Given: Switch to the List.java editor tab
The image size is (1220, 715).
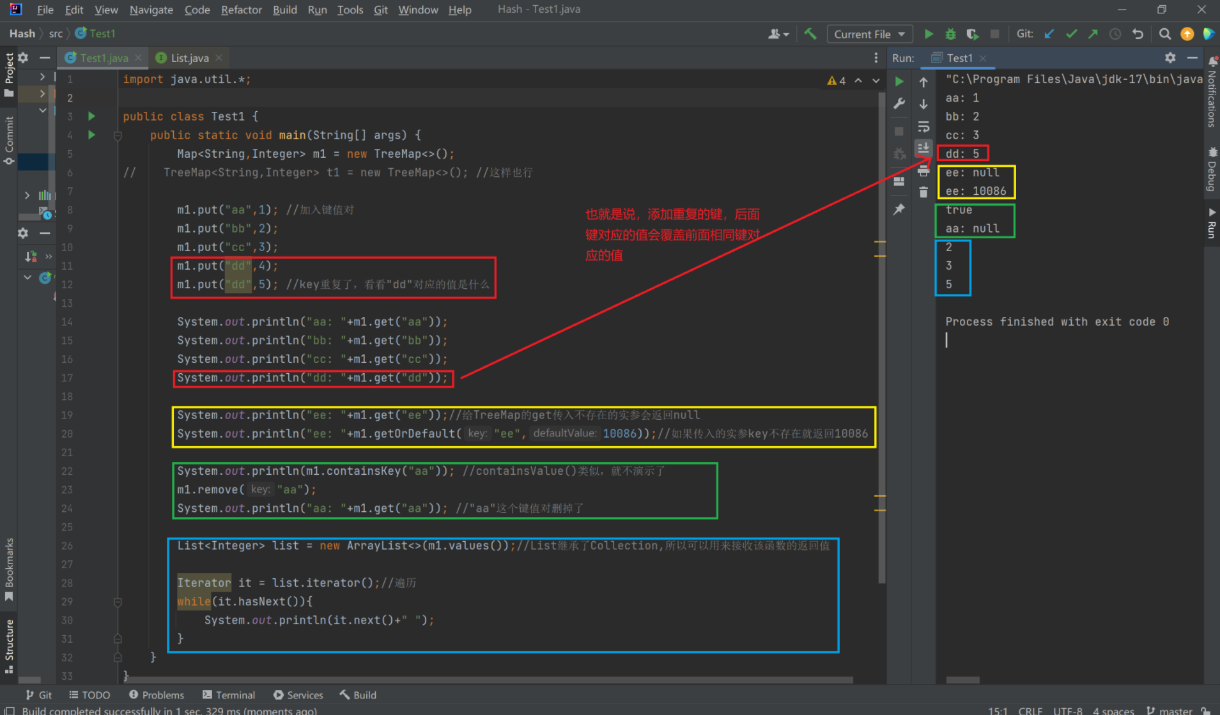Looking at the screenshot, I should (190, 58).
